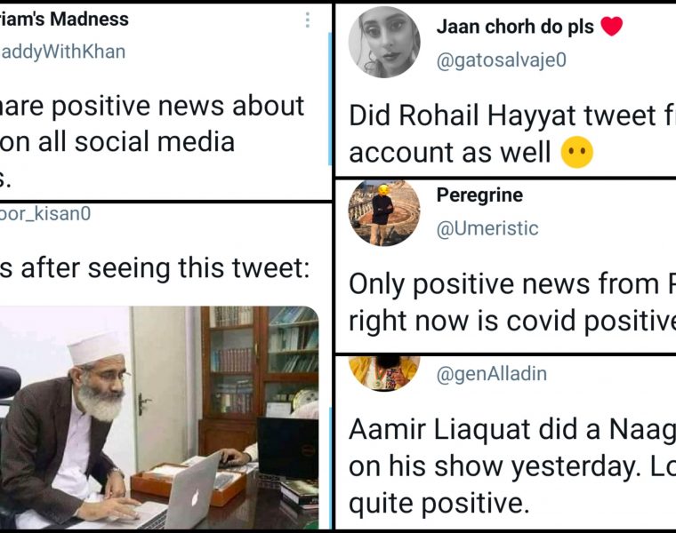The width and height of the screenshot is (676, 533).
Task: Open the Aamir Liaquat tweet text
Action: (512, 465)
